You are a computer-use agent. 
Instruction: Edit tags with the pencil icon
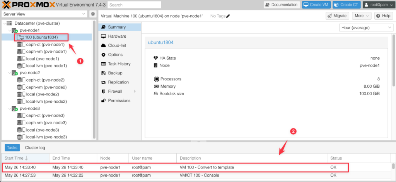(x=228, y=16)
